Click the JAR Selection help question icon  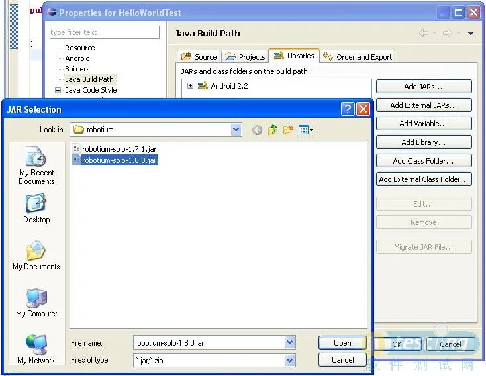[348, 109]
